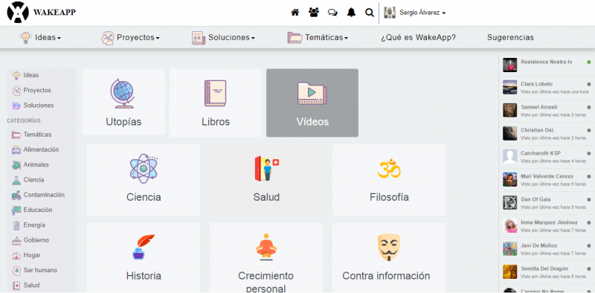
Task: Click the WakeApp logo in the header
Action: click(x=42, y=12)
